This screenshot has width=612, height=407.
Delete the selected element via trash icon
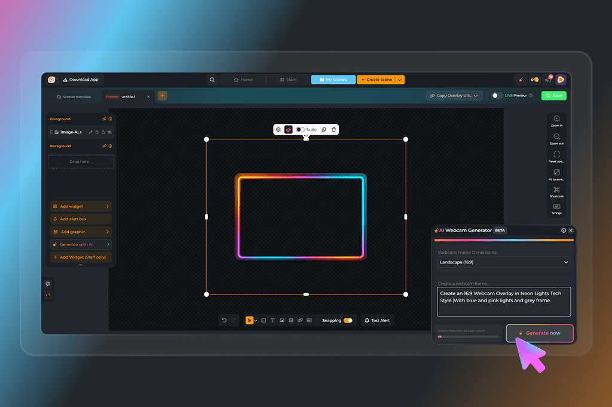pos(333,129)
